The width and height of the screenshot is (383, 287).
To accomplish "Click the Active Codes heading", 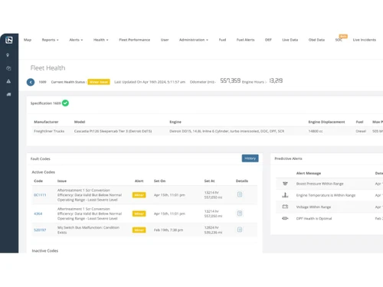I will pos(44,172).
